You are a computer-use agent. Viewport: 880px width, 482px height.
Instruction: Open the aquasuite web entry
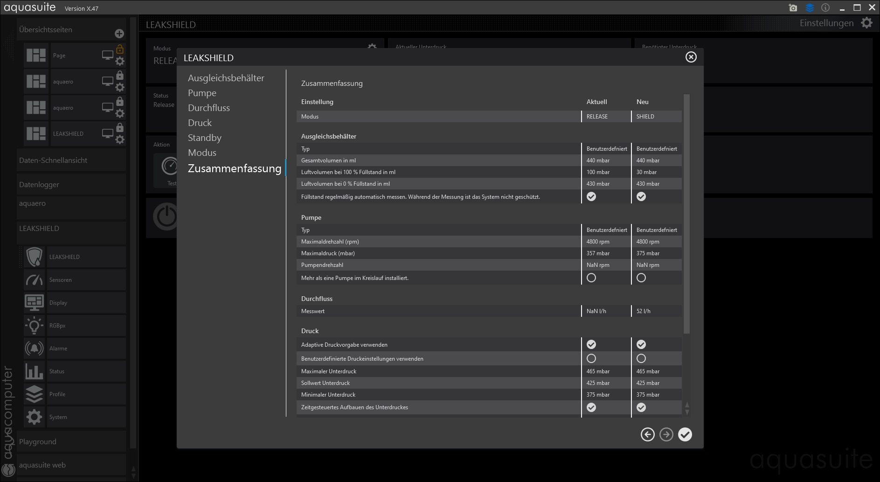click(42, 465)
